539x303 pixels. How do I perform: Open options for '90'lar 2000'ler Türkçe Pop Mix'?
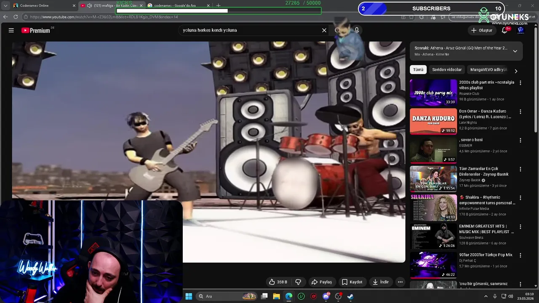[x=520, y=255]
